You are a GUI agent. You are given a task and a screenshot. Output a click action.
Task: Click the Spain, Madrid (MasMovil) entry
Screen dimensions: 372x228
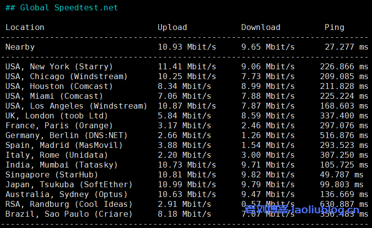click(64, 145)
